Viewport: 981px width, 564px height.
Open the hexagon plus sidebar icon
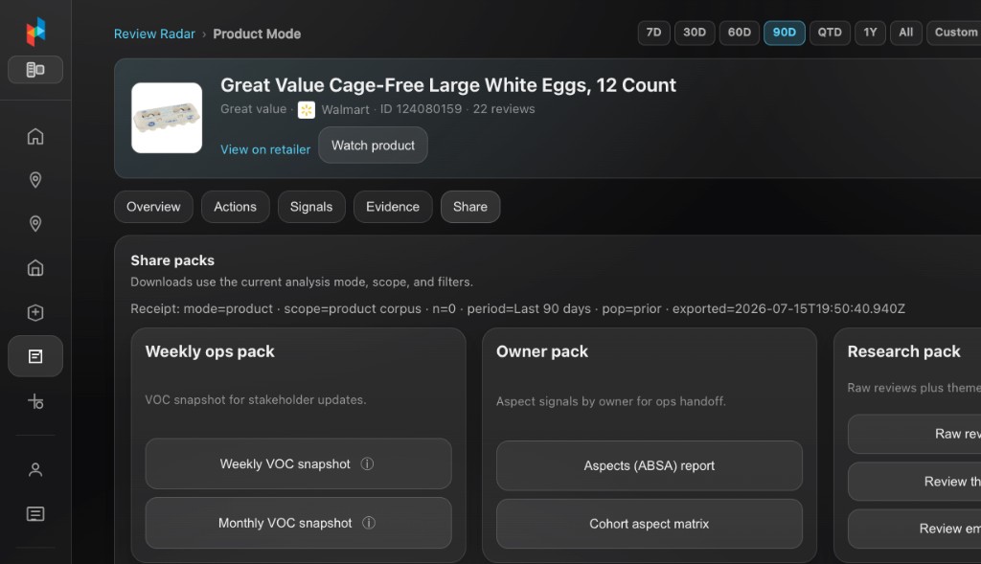(35, 312)
